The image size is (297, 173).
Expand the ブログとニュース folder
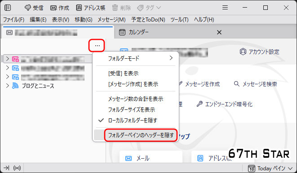pos(7,86)
